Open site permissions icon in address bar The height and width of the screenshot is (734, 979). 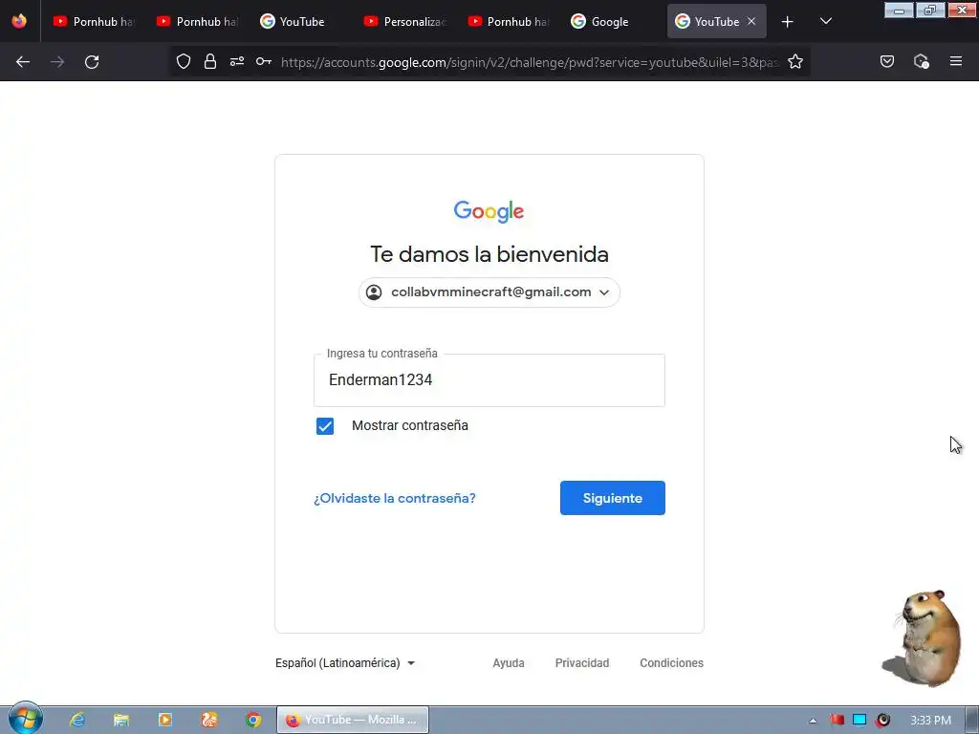click(x=237, y=62)
